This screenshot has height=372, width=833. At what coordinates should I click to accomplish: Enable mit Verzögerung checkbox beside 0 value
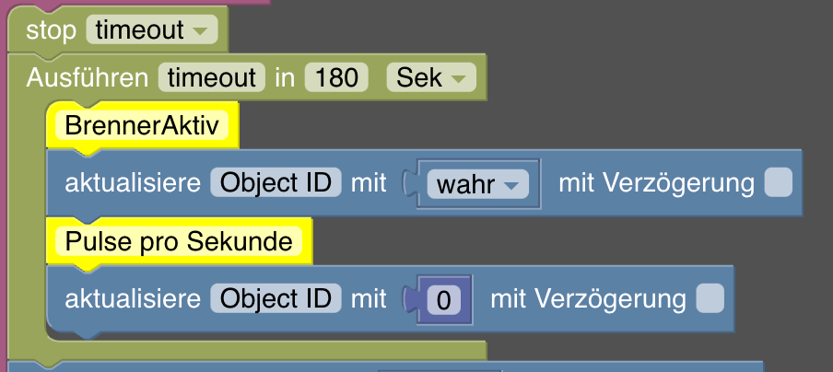pyautogui.click(x=710, y=297)
